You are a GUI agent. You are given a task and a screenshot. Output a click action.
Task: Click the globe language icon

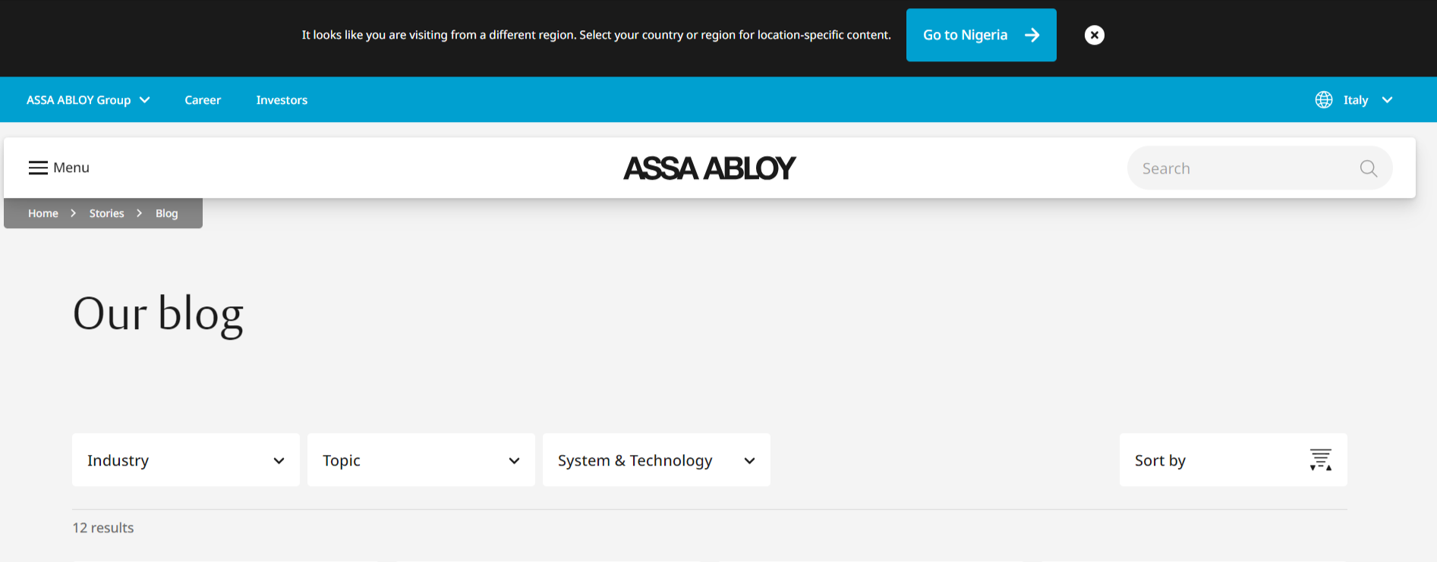pyautogui.click(x=1324, y=100)
